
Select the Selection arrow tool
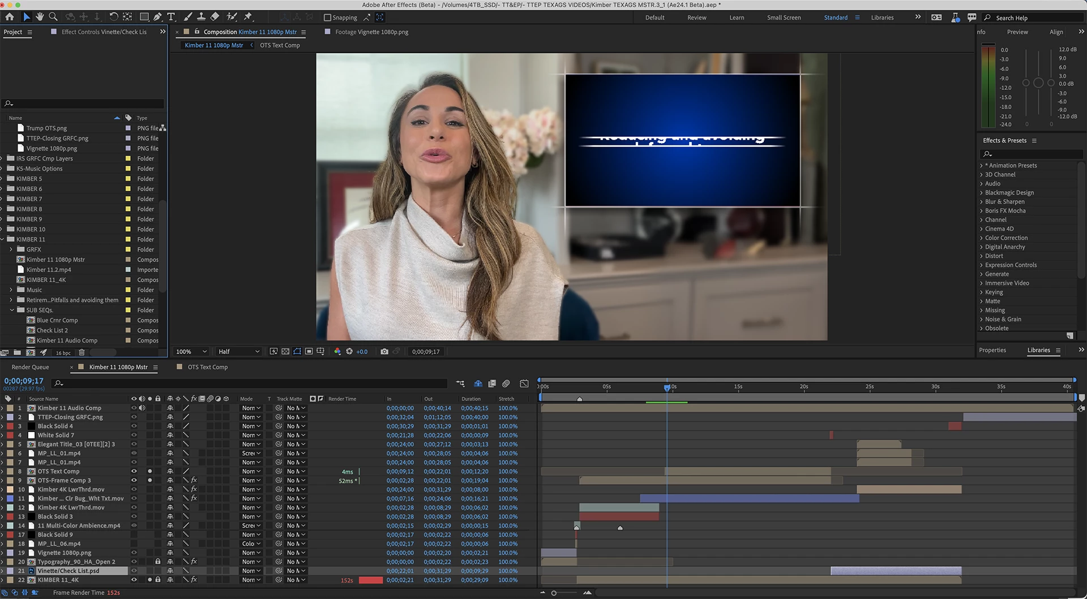click(26, 17)
